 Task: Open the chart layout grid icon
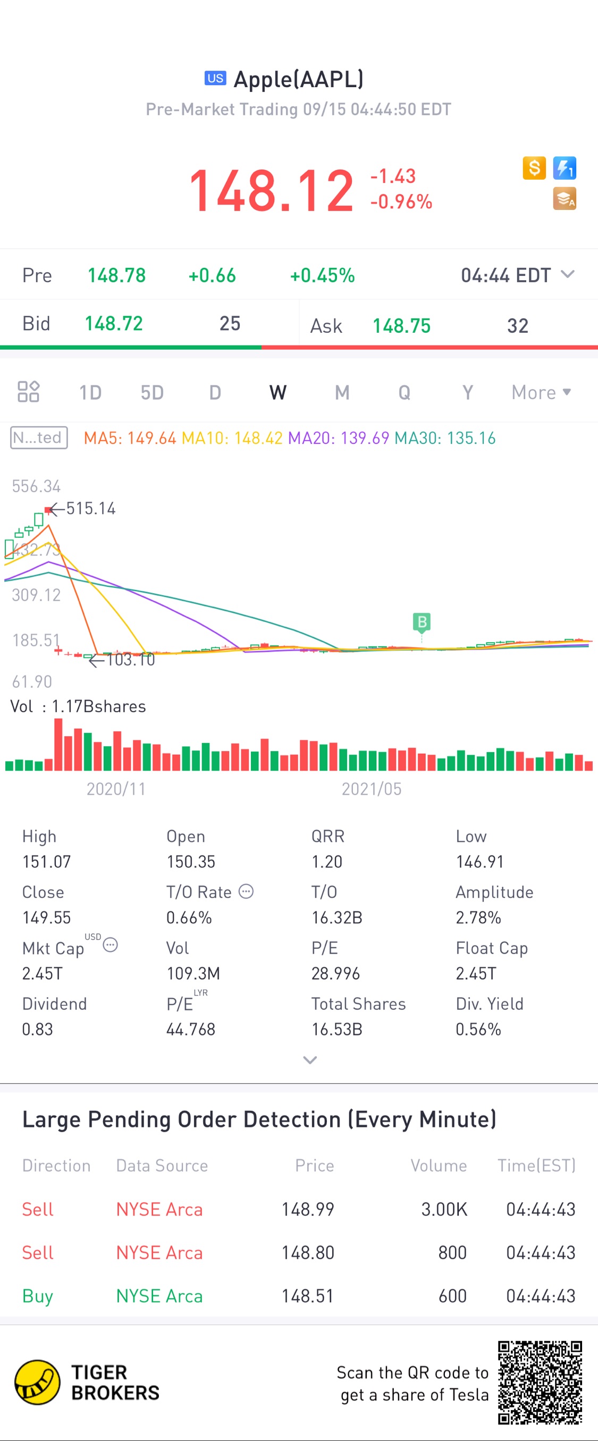(28, 392)
